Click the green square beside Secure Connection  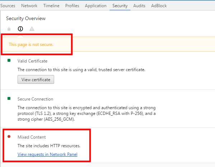9,99
